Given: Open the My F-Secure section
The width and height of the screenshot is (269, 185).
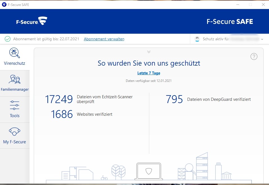Looking at the screenshot, I should [15, 136].
